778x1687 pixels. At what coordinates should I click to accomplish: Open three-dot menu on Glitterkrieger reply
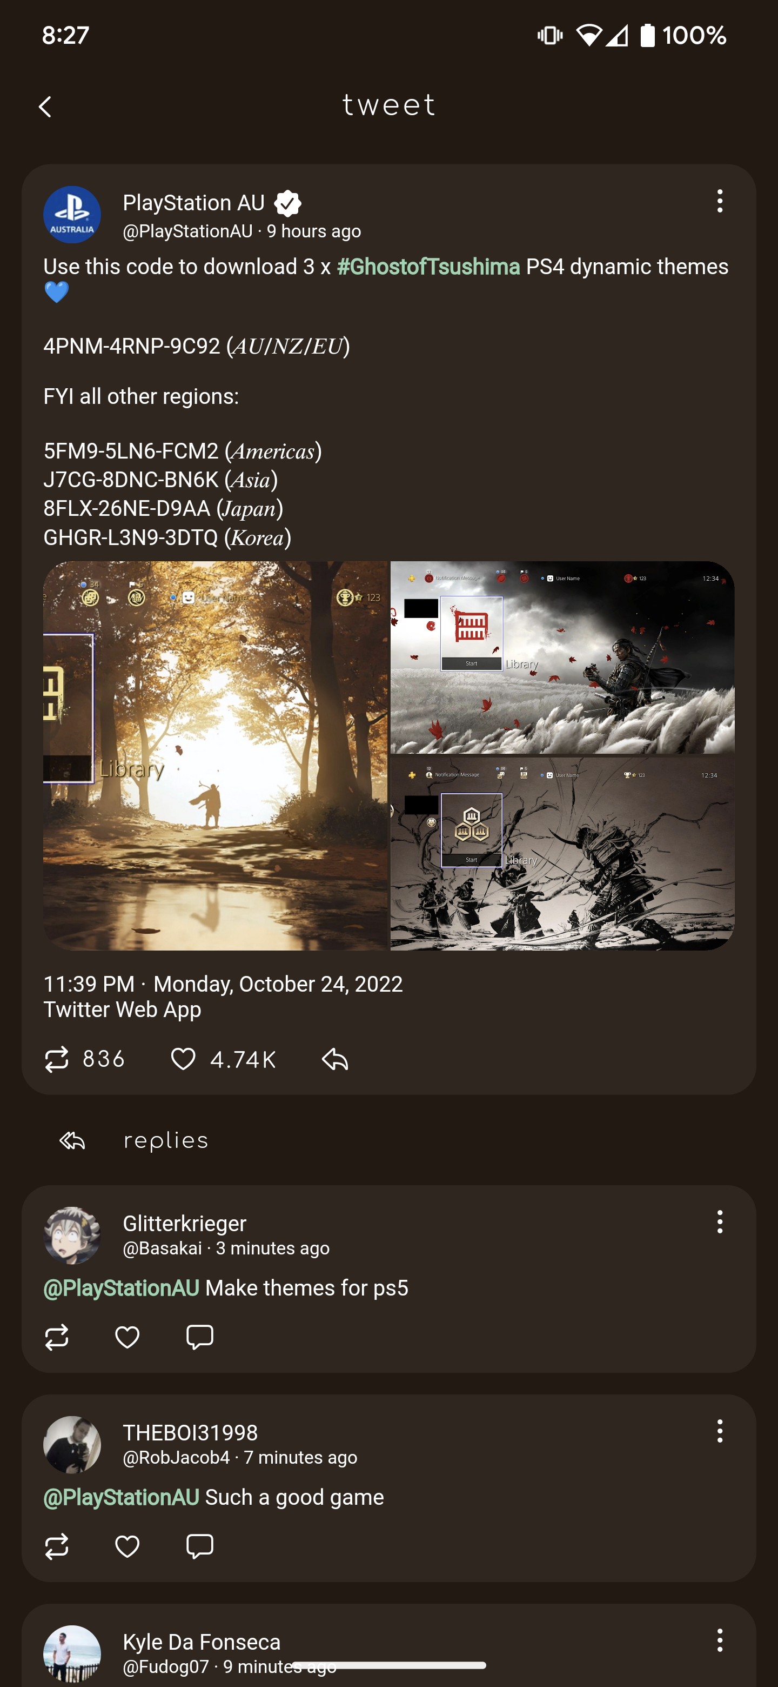pos(720,1222)
